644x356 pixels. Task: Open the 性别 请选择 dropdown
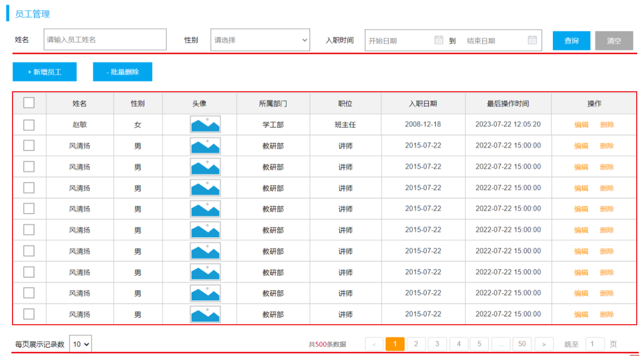[259, 40]
